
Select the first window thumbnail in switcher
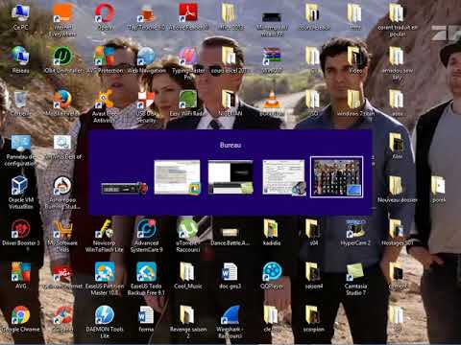click(x=124, y=188)
